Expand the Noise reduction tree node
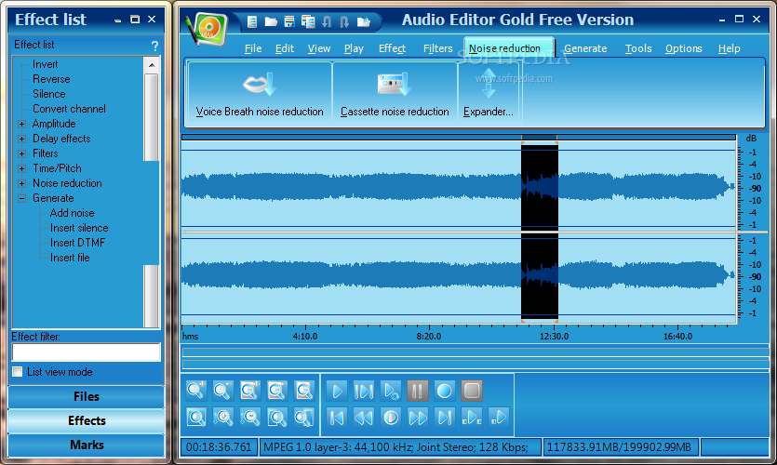 [x=21, y=183]
